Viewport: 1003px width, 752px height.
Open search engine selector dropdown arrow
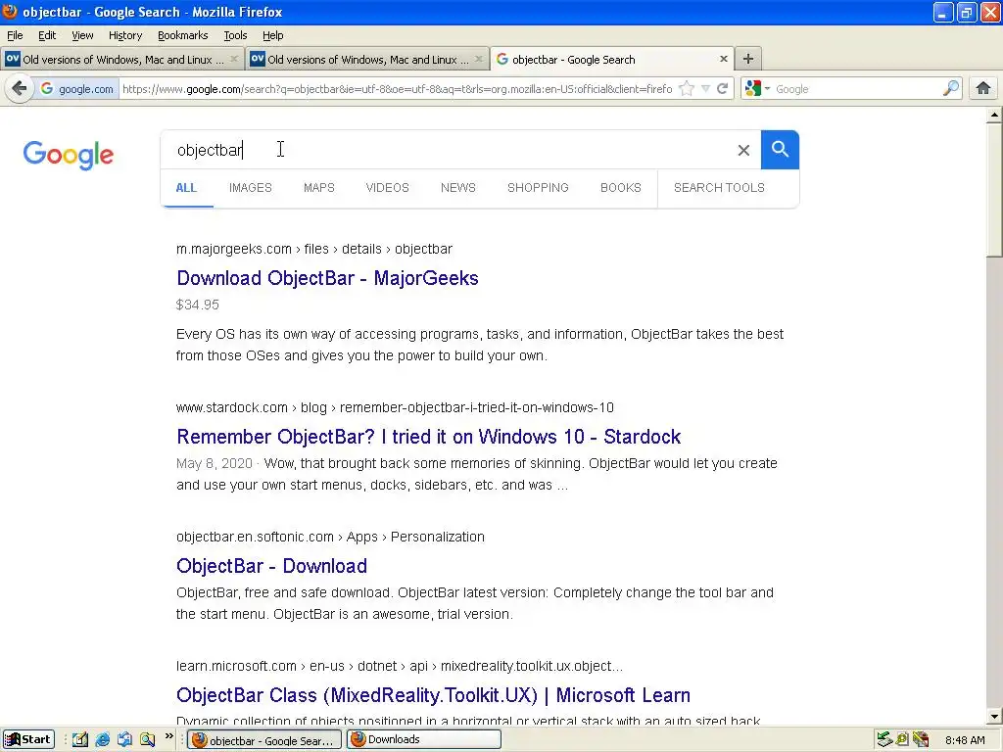[768, 89]
